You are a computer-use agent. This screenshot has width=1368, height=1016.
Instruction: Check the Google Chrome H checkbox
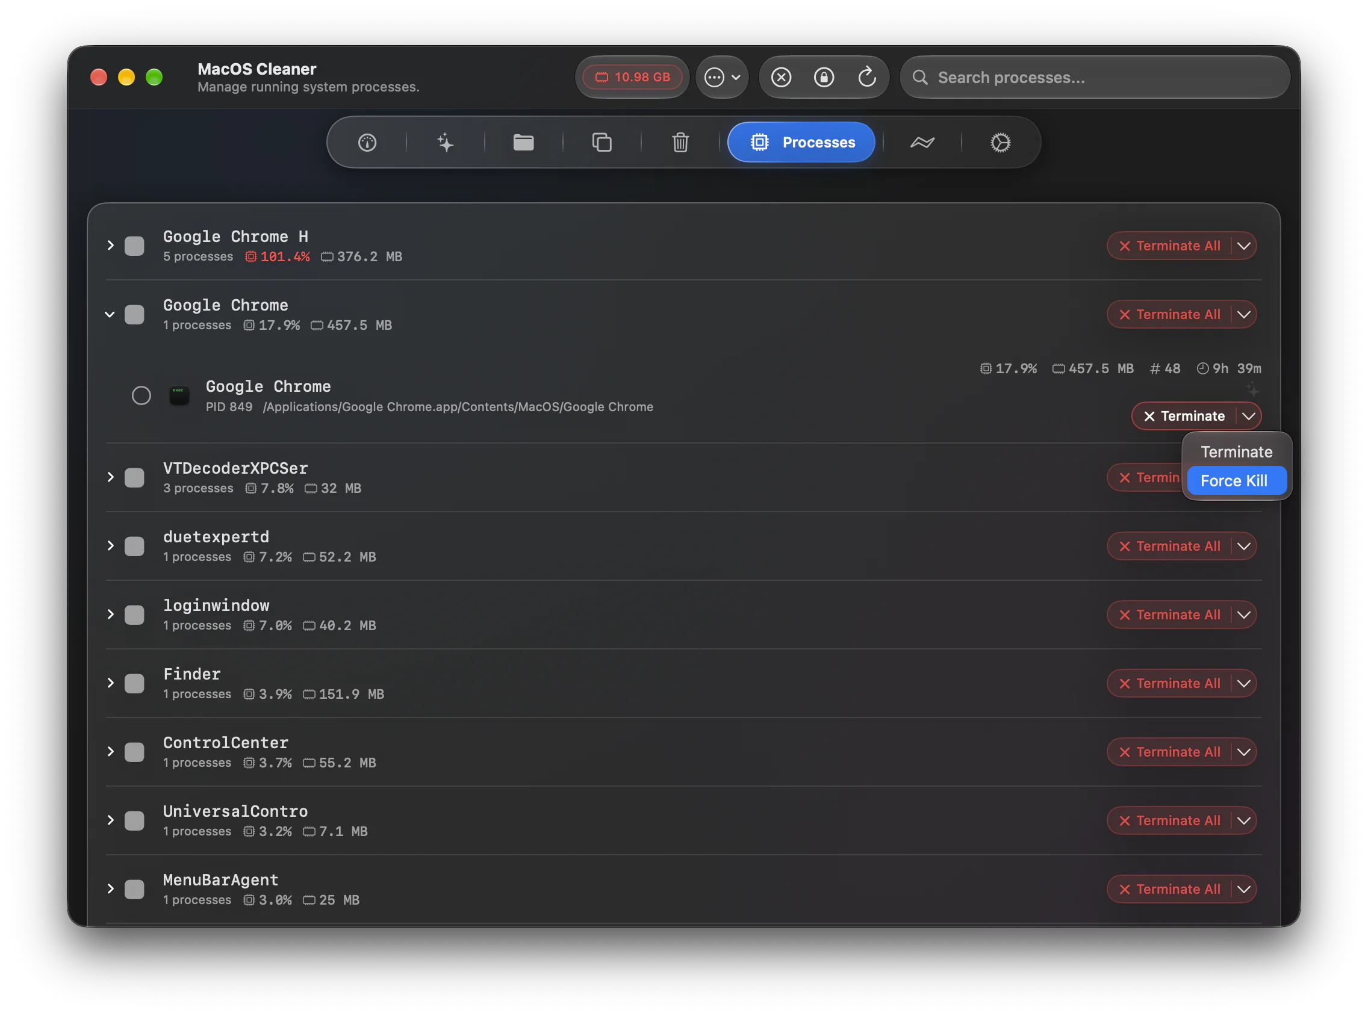(134, 246)
